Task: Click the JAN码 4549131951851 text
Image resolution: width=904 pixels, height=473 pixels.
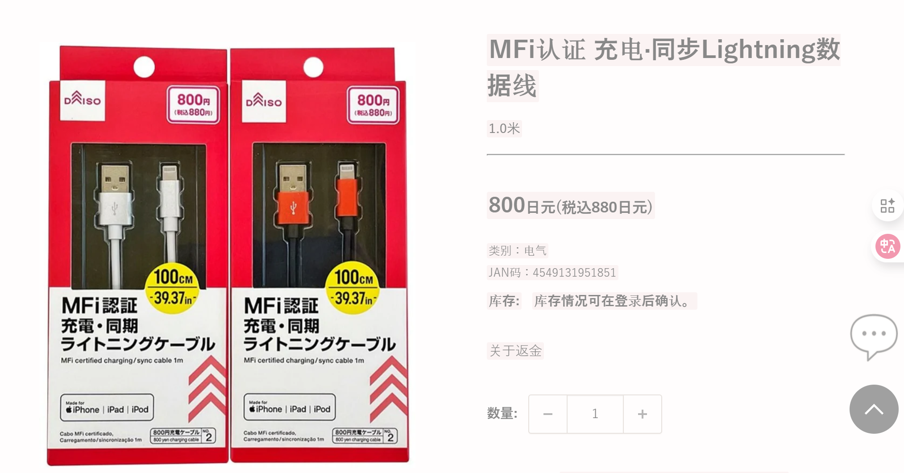Action: pos(552,273)
